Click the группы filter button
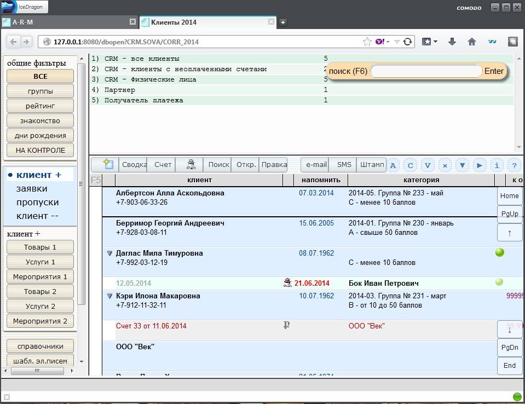Viewport: 525px width, 404px height. coord(40,91)
